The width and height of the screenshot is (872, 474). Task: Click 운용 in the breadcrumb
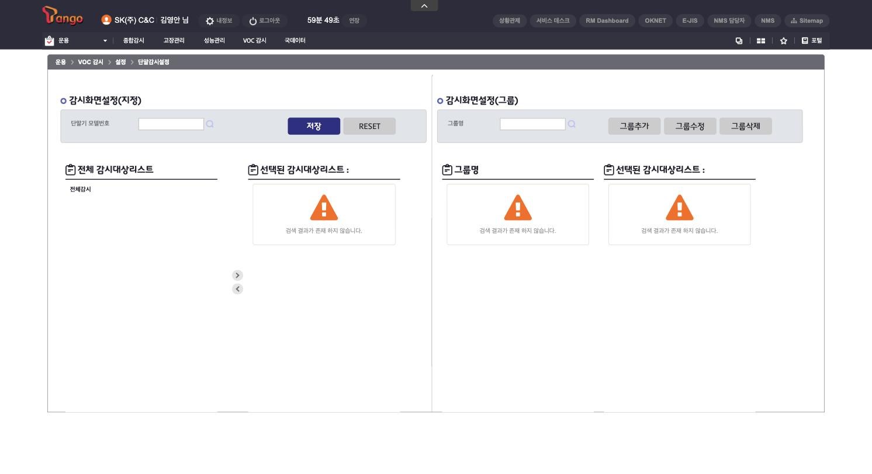click(x=61, y=62)
